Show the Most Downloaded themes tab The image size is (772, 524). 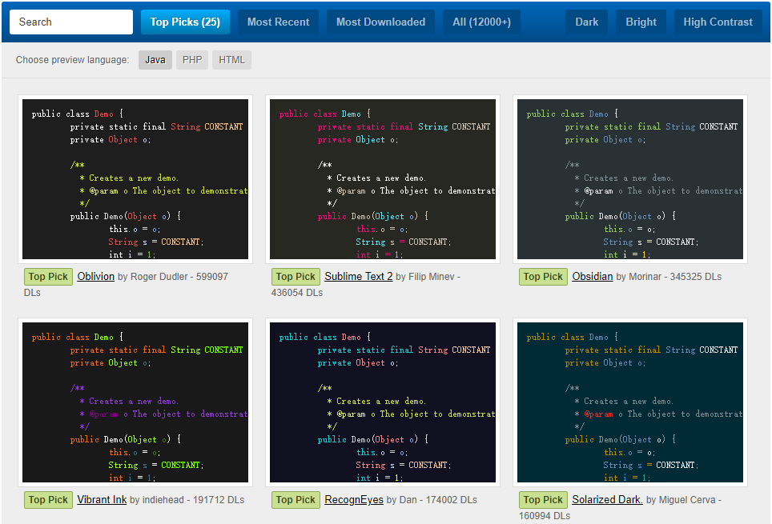[x=380, y=22]
